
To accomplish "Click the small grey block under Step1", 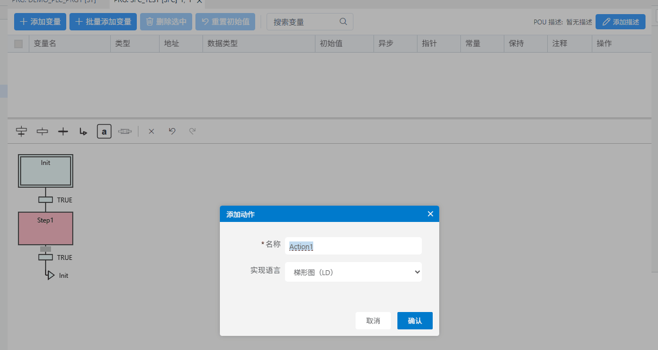I will 46,249.
